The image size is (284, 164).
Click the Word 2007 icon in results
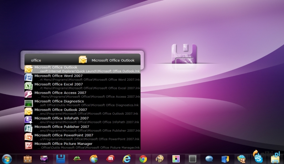pos(29,78)
